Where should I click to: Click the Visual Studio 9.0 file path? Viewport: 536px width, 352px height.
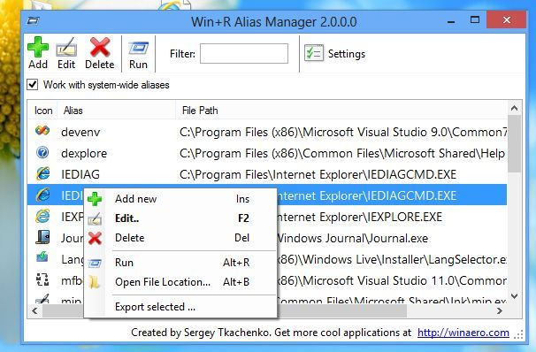click(343, 132)
